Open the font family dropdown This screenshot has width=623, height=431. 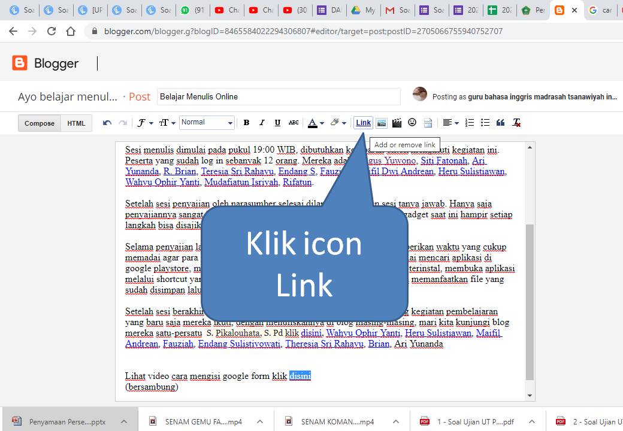coord(143,122)
